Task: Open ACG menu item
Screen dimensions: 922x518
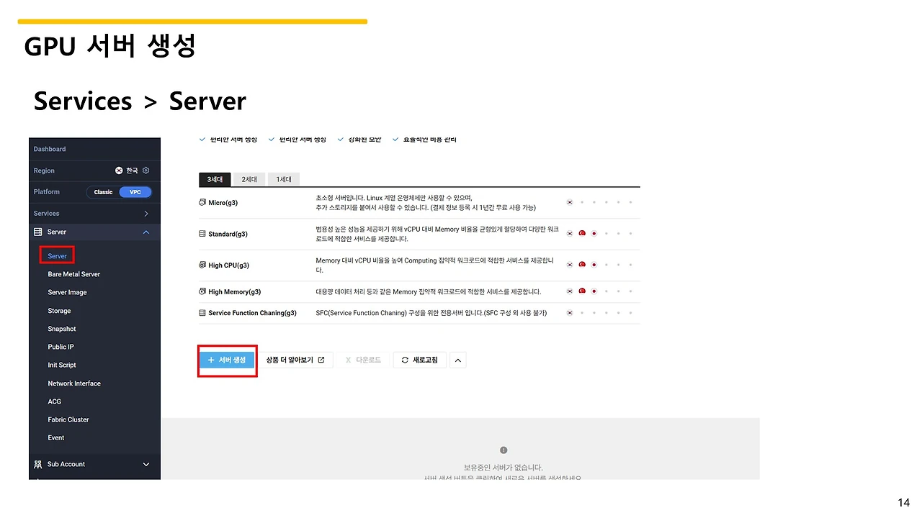Action: coord(55,401)
